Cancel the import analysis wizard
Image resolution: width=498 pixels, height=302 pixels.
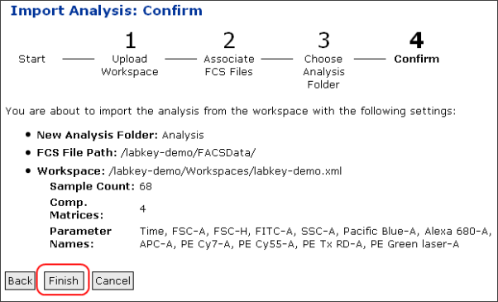click(x=113, y=280)
